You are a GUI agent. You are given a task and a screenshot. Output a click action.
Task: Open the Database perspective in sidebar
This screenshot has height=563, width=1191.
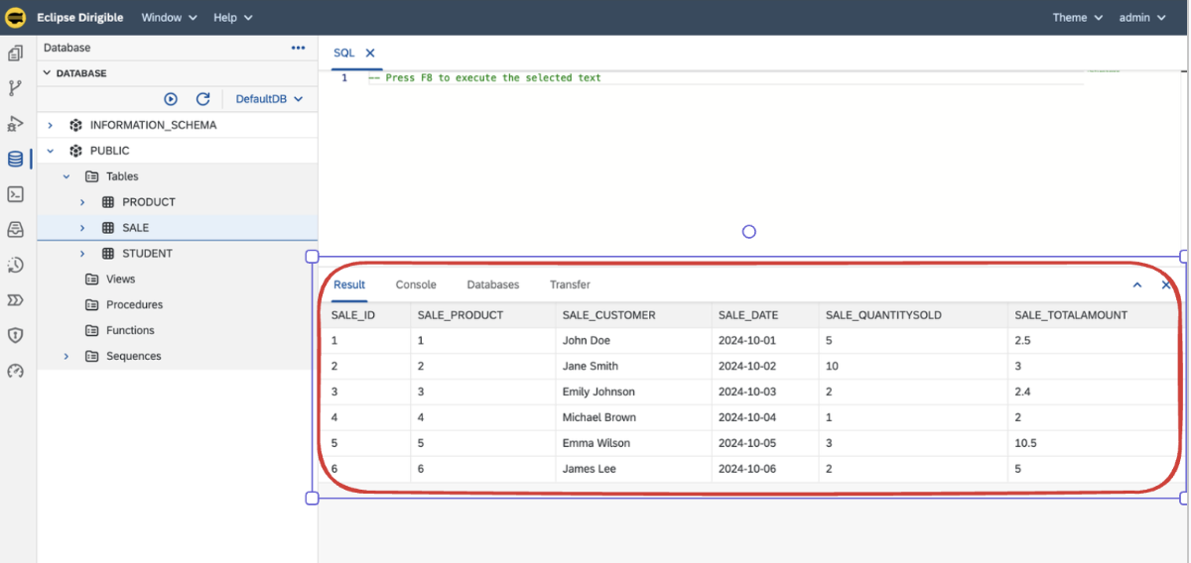tap(15, 159)
